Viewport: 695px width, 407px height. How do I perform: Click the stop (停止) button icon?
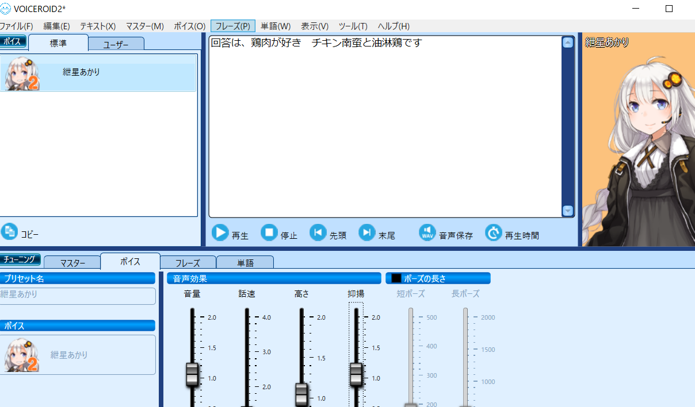(269, 232)
